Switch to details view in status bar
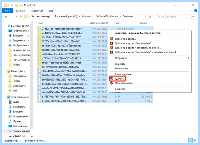The width and height of the screenshot is (200, 145). pos(191,141)
